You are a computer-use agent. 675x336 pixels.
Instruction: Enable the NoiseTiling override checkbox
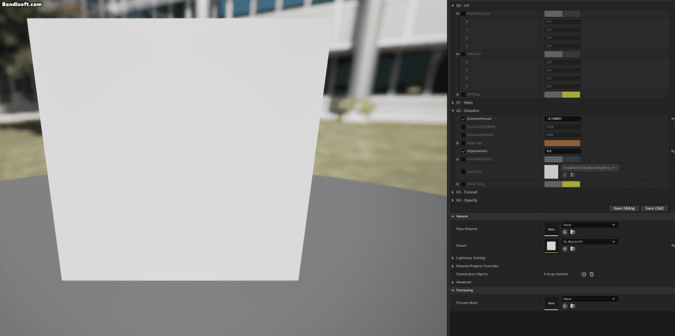pos(463,184)
